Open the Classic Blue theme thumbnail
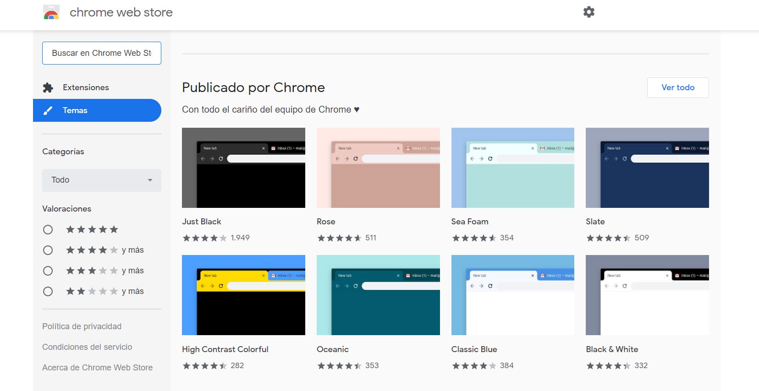The width and height of the screenshot is (759, 391). tap(513, 295)
